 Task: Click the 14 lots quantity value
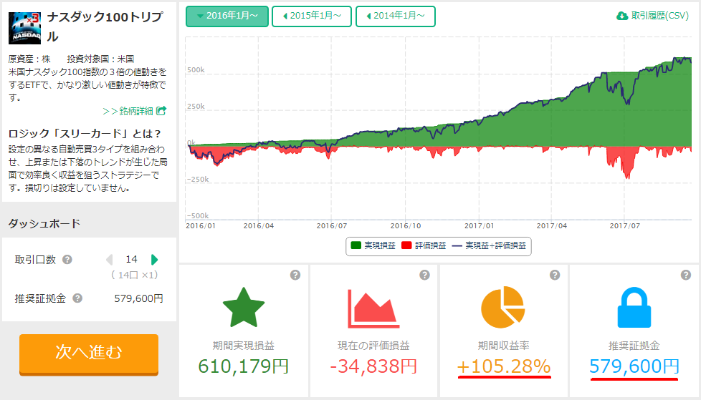(x=131, y=259)
